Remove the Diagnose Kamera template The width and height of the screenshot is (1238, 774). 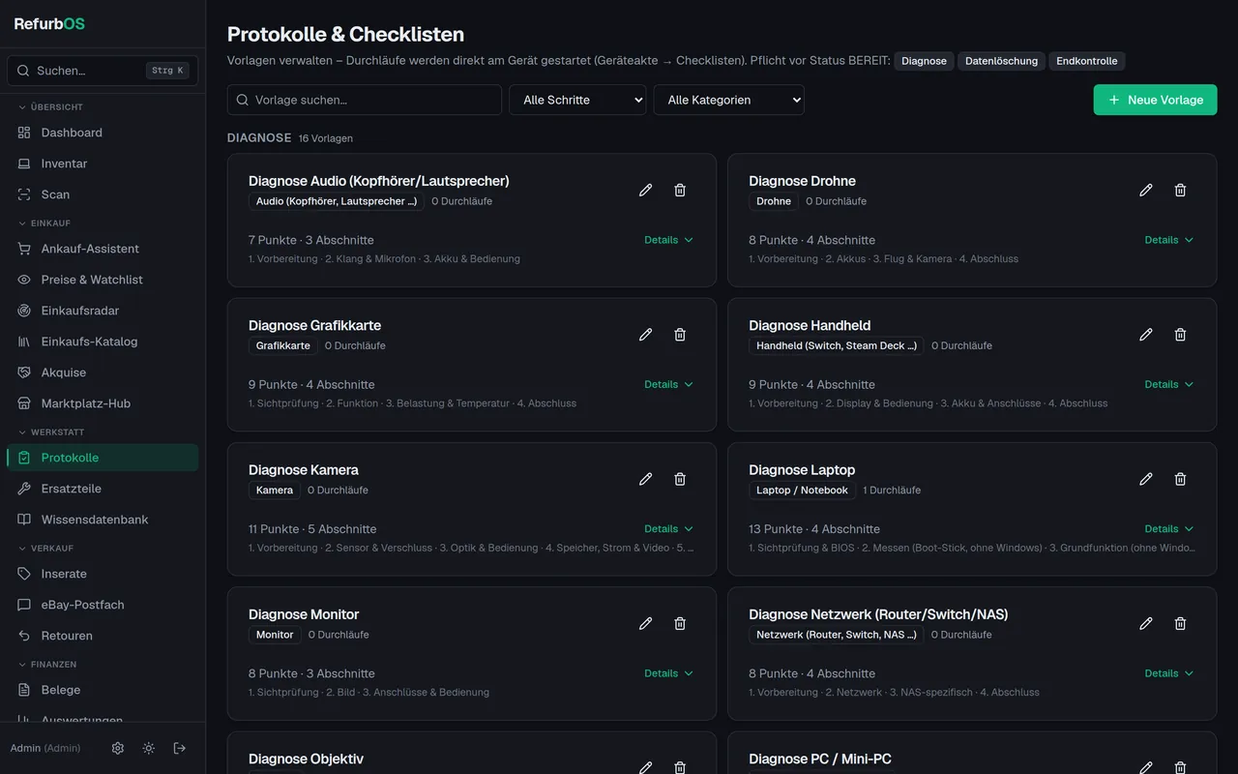coord(680,479)
